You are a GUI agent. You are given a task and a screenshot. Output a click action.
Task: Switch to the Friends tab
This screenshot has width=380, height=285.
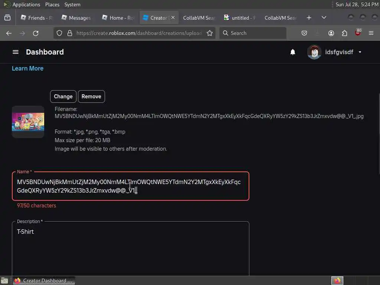pos(36,18)
